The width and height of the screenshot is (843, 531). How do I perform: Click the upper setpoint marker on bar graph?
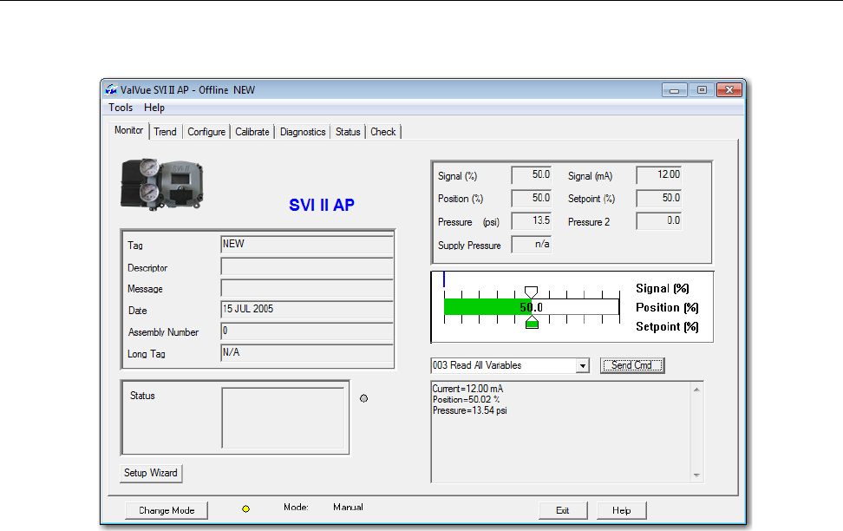pos(532,292)
